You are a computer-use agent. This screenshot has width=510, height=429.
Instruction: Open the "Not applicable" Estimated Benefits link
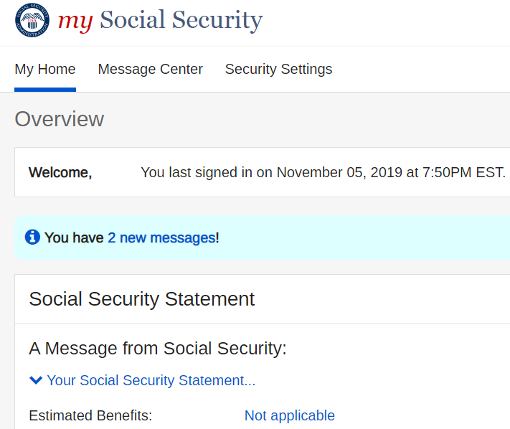290,415
